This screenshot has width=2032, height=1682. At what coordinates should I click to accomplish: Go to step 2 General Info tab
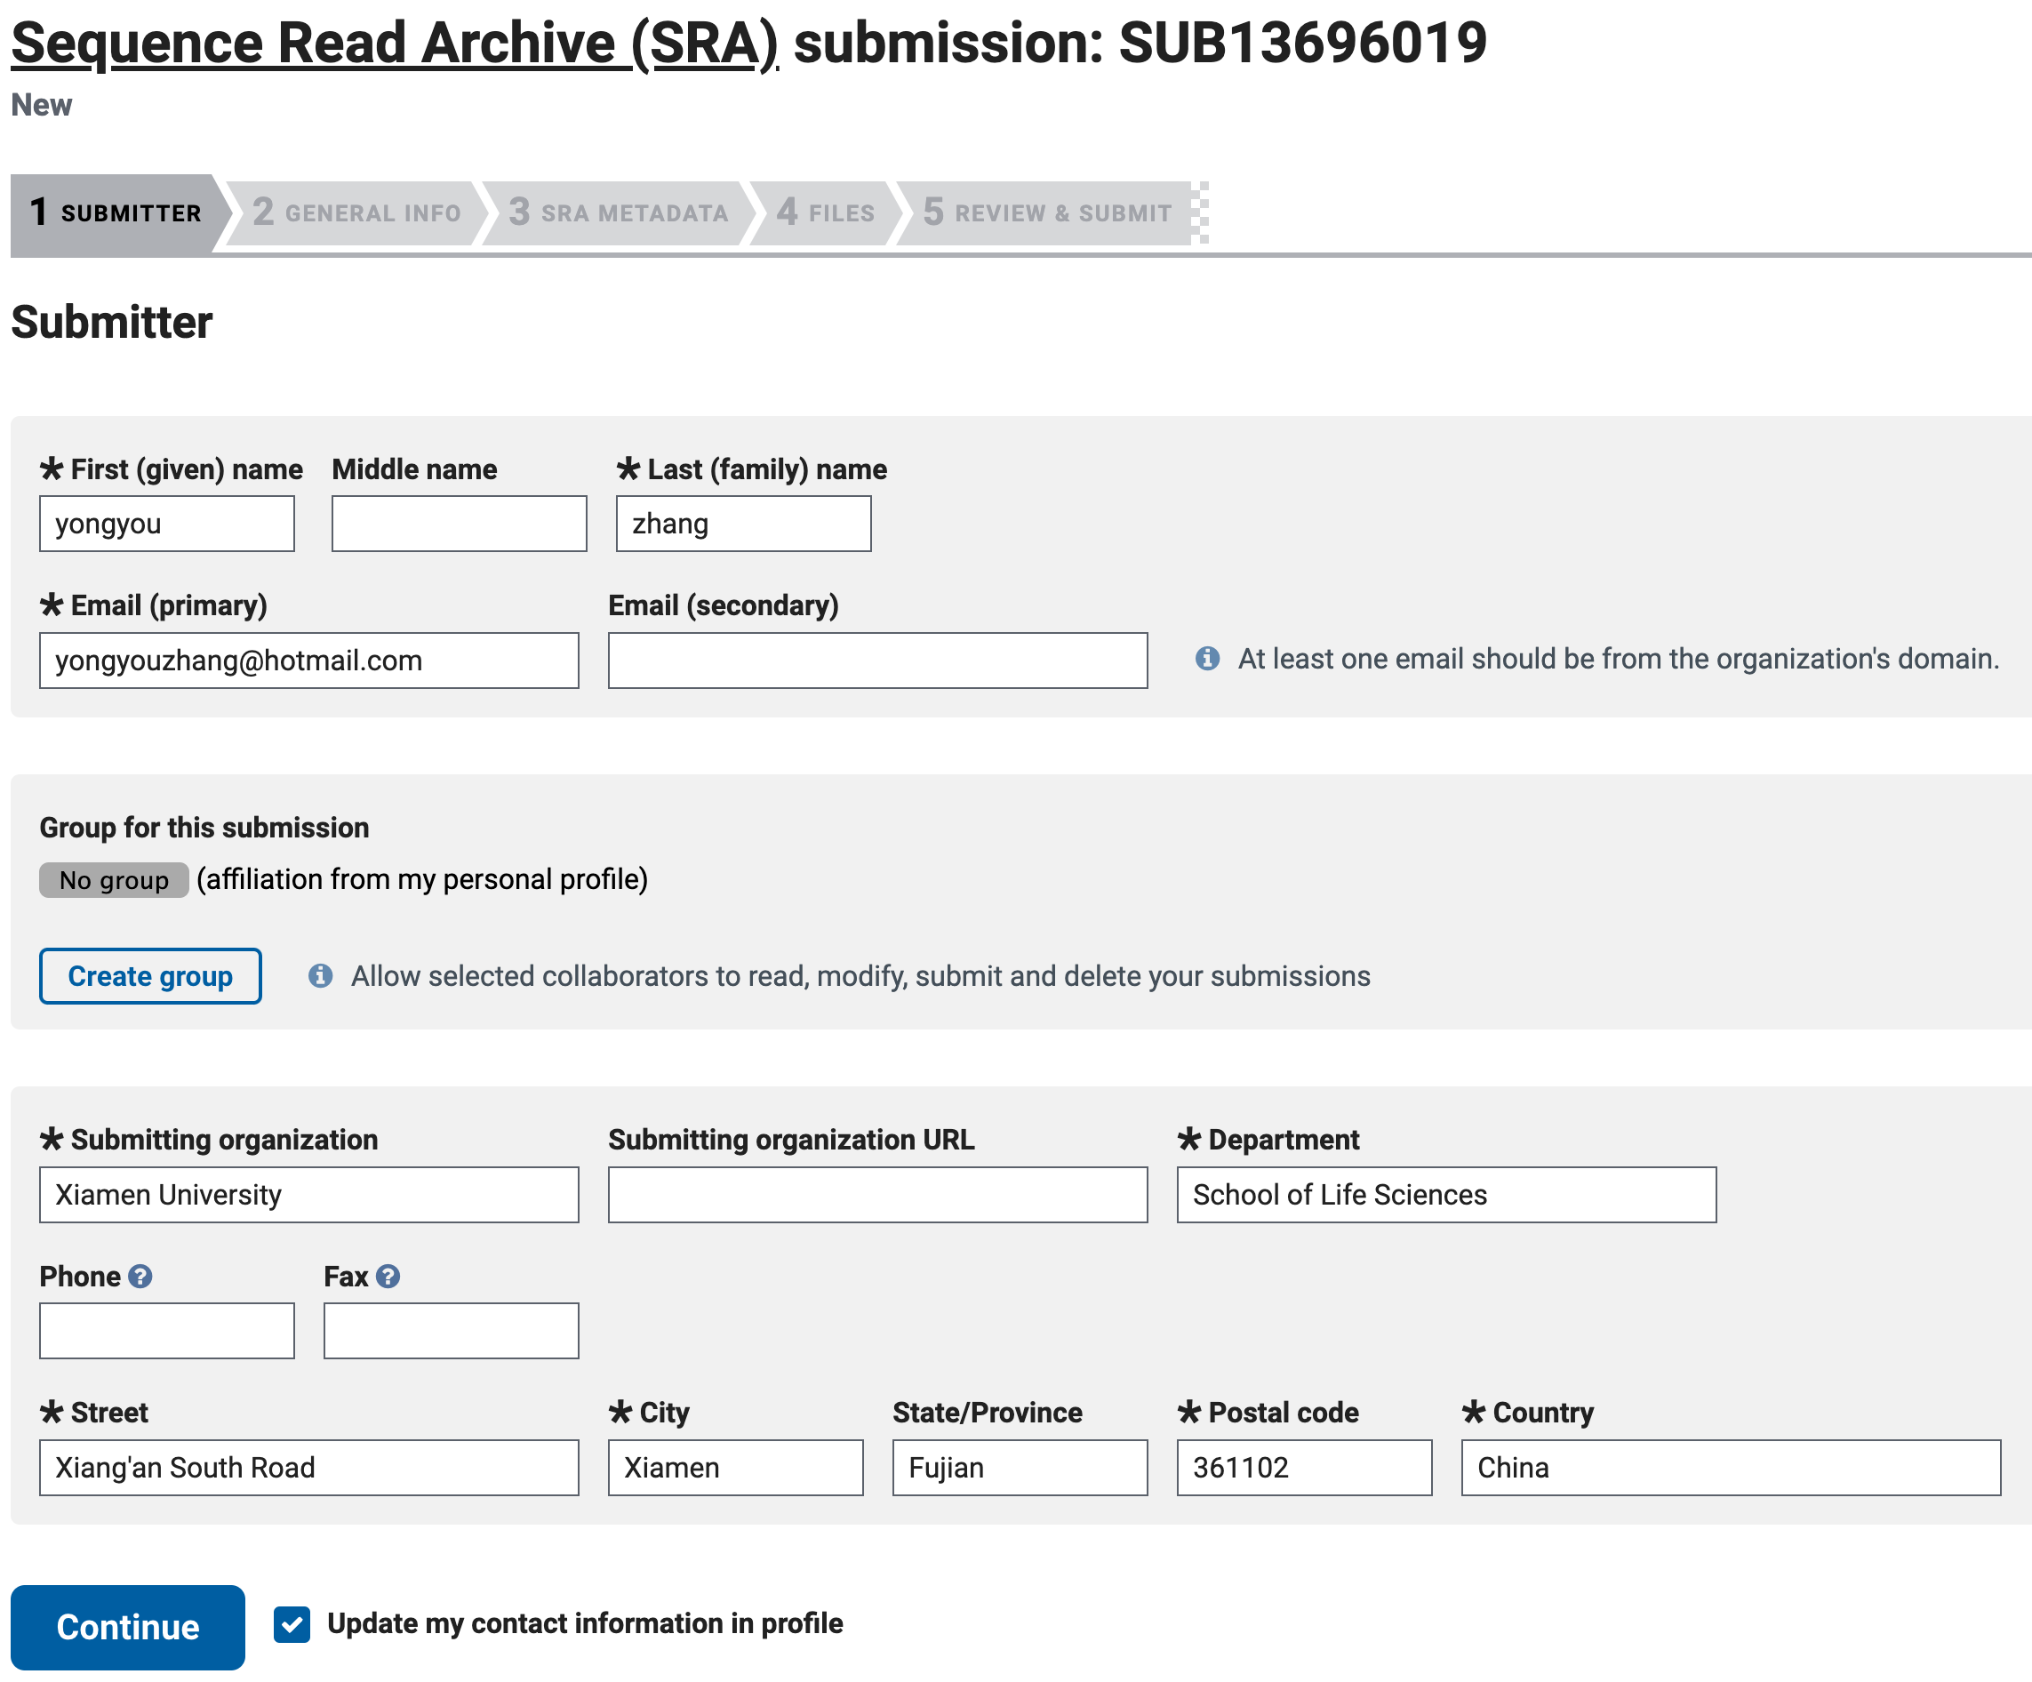357,212
